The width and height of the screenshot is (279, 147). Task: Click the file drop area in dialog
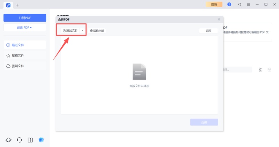click(x=139, y=75)
